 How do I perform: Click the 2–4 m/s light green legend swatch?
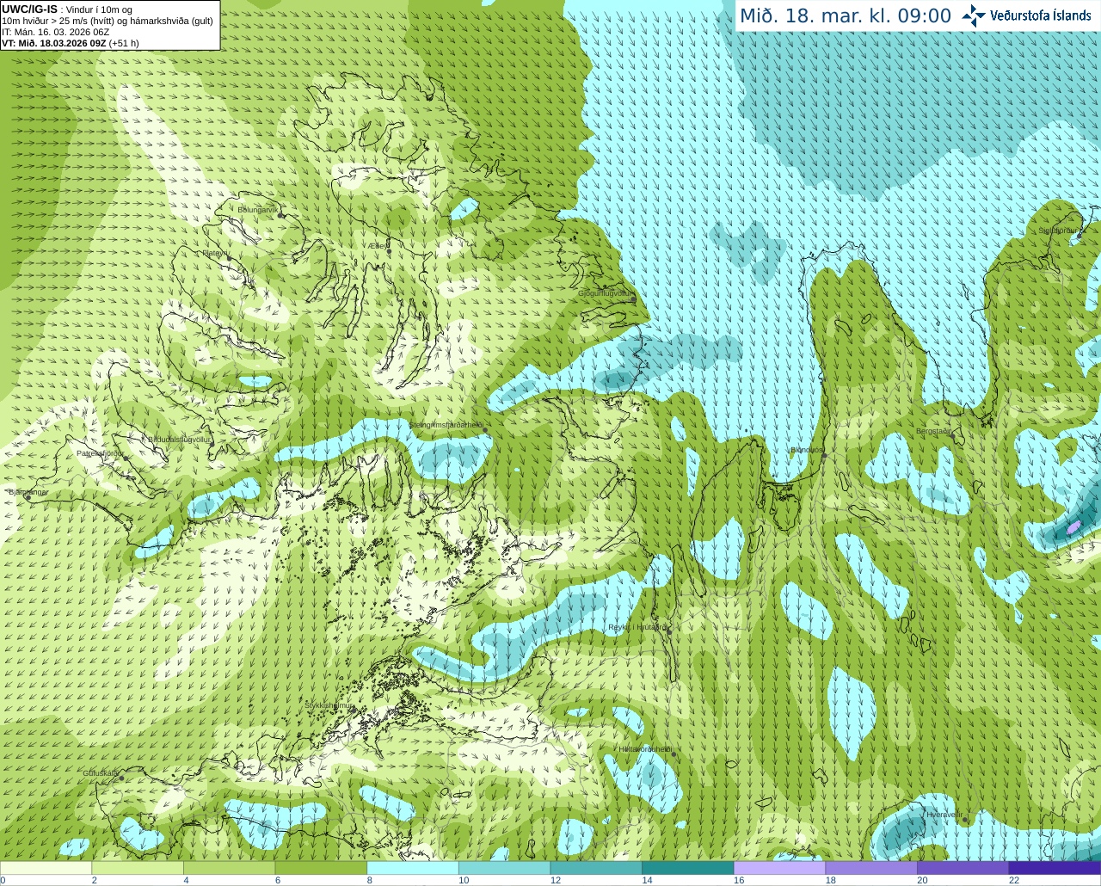tap(138, 868)
